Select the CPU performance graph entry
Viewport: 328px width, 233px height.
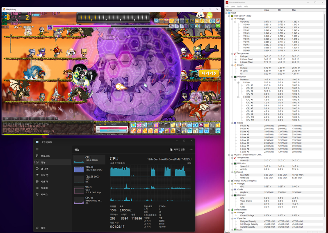click(x=89, y=159)
